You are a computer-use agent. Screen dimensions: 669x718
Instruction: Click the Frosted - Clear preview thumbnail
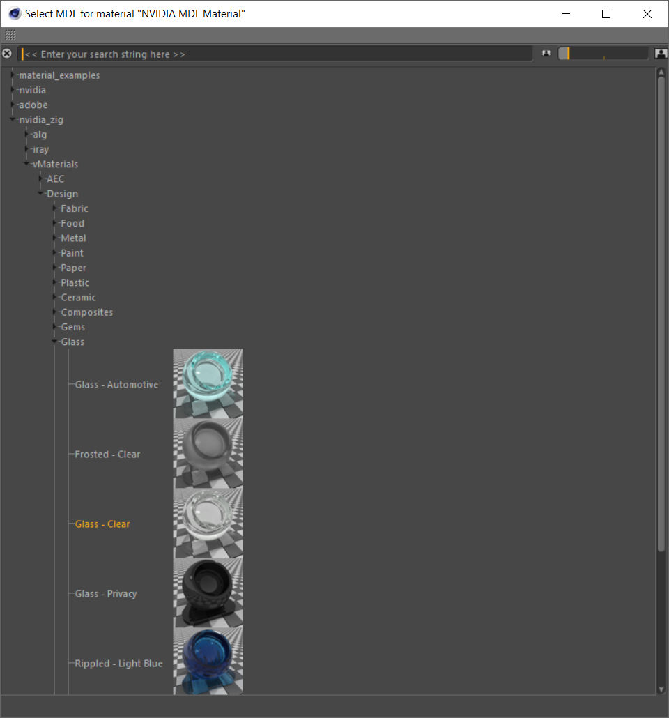click(x=208, y=453)
